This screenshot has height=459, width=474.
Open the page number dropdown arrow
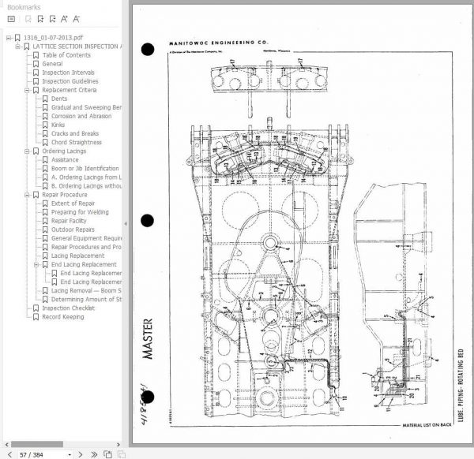pyautogui.click(x=70, y=455)
